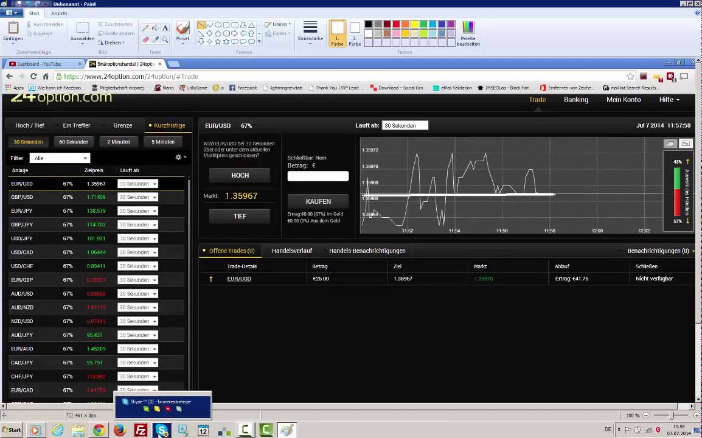This screenshot has height=438, width=702.
Task: Open expiry dropdown for GBP/USD row
Action: [x=137, y=197]
